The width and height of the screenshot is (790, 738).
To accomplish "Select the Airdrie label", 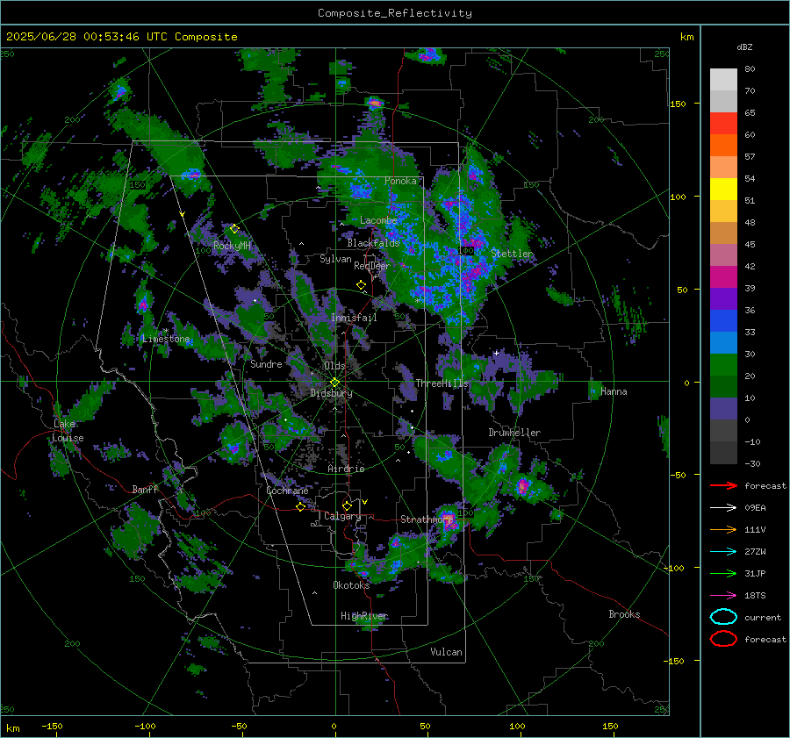I will pyautogui.click(x=346, y=469).
